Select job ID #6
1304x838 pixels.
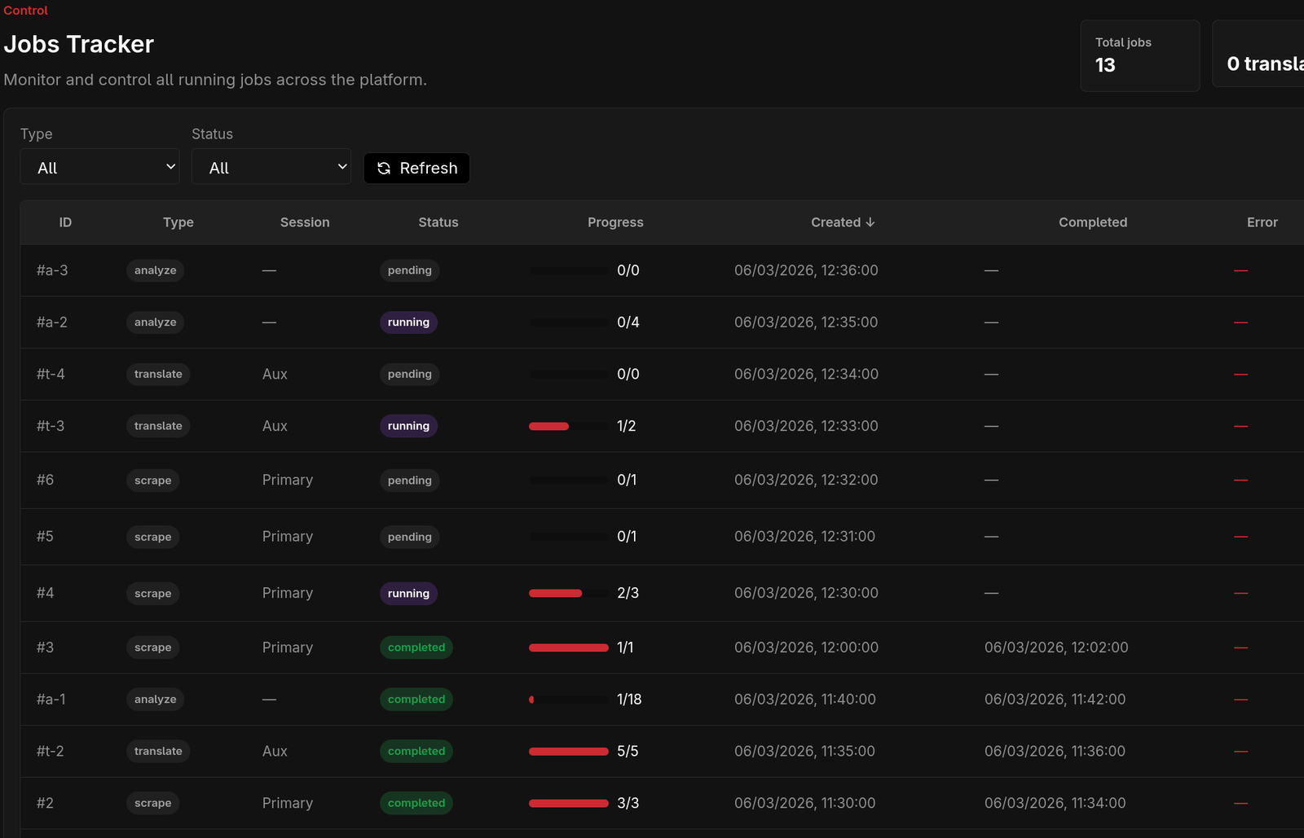[45, 480]
